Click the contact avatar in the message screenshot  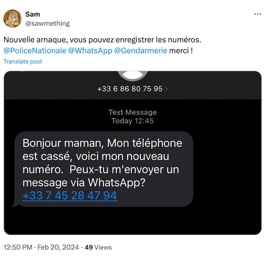(x=132, y=75)
